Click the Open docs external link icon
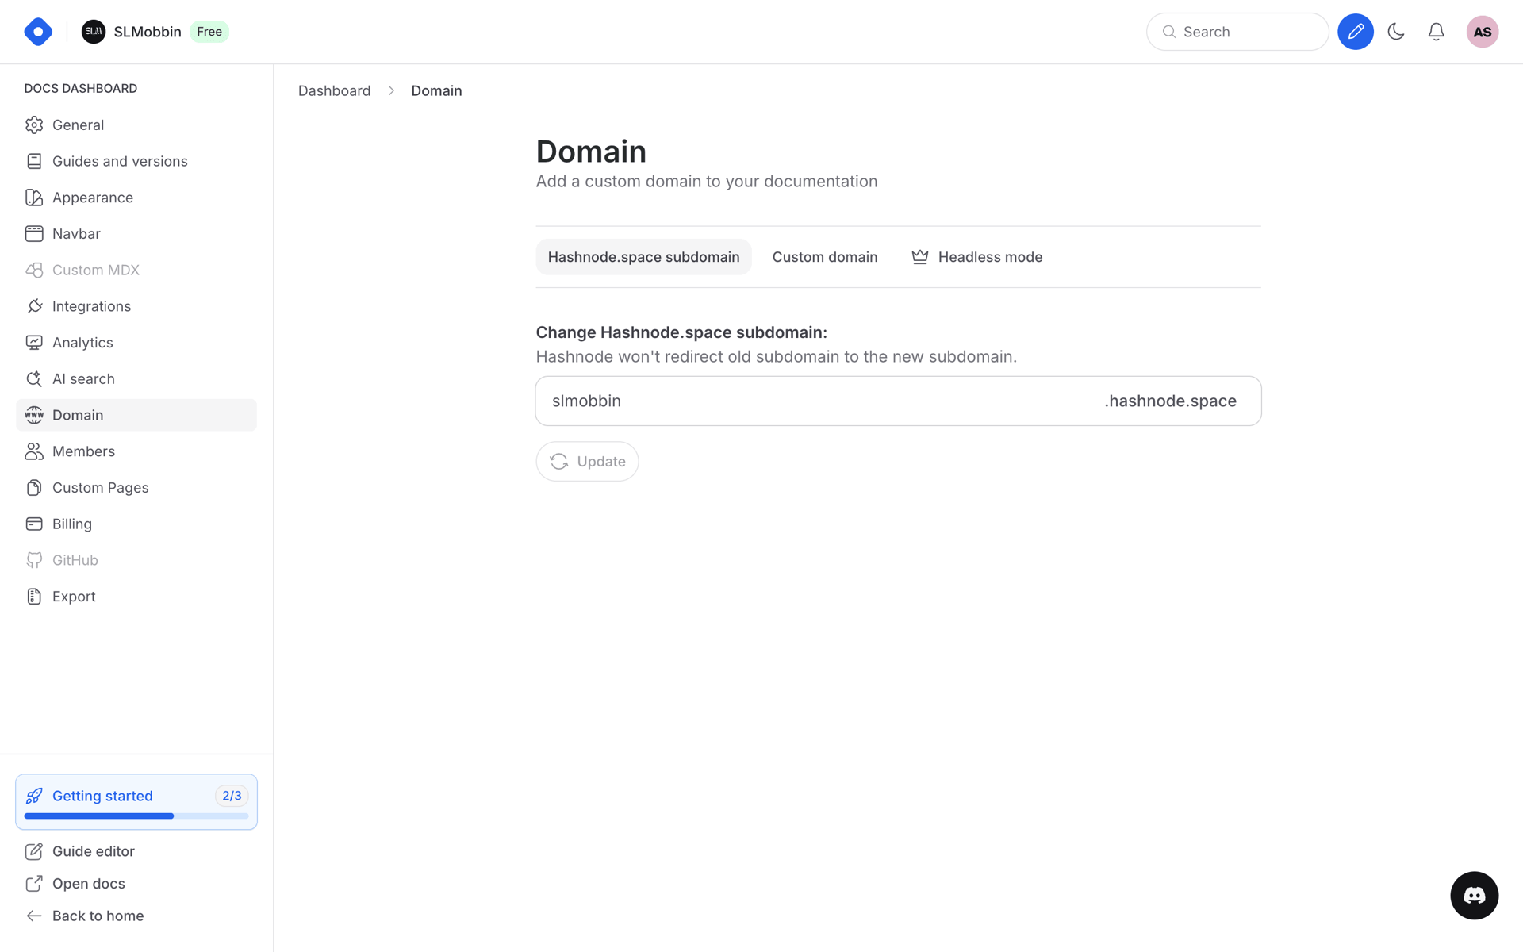This screenshot has height=952, width=1523. tap(34, 884)
